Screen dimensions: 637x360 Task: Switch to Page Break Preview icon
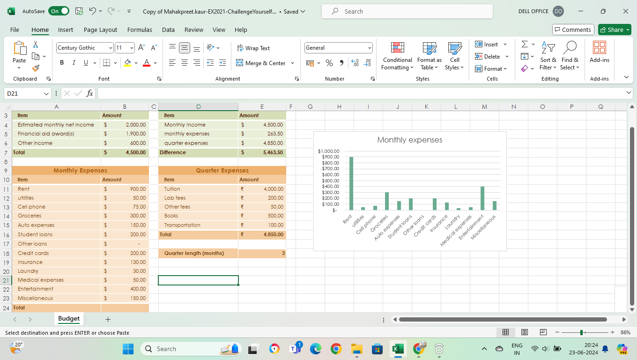pos(543,332)
